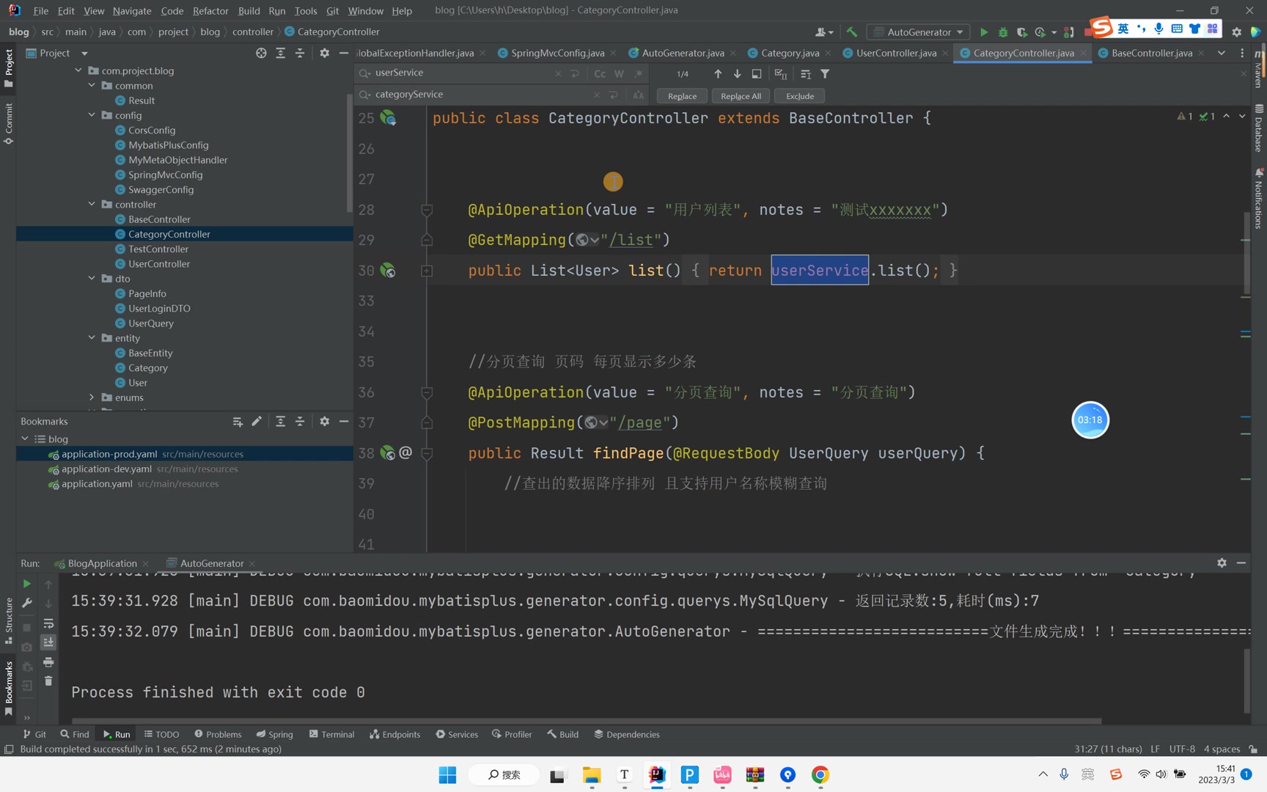The width and height of the screenshot is (1267, 792).
Task: Click the Replace All button
Action: 741,96
